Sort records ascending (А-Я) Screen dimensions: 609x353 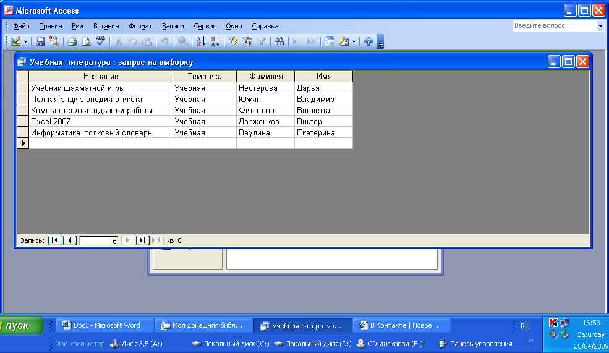pos(200,41)
